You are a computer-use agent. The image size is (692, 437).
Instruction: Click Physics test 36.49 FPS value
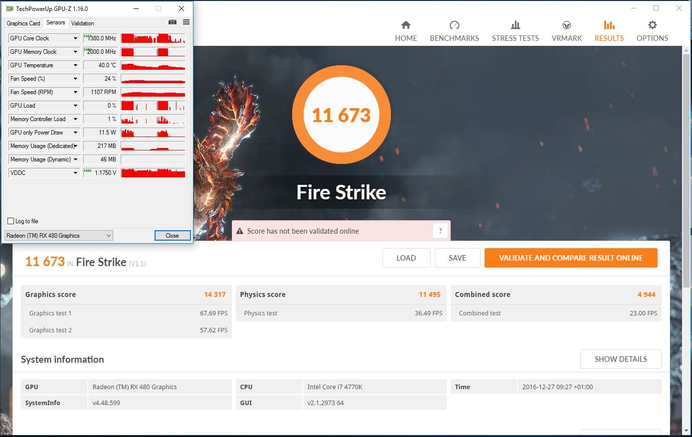pos(429,313)
